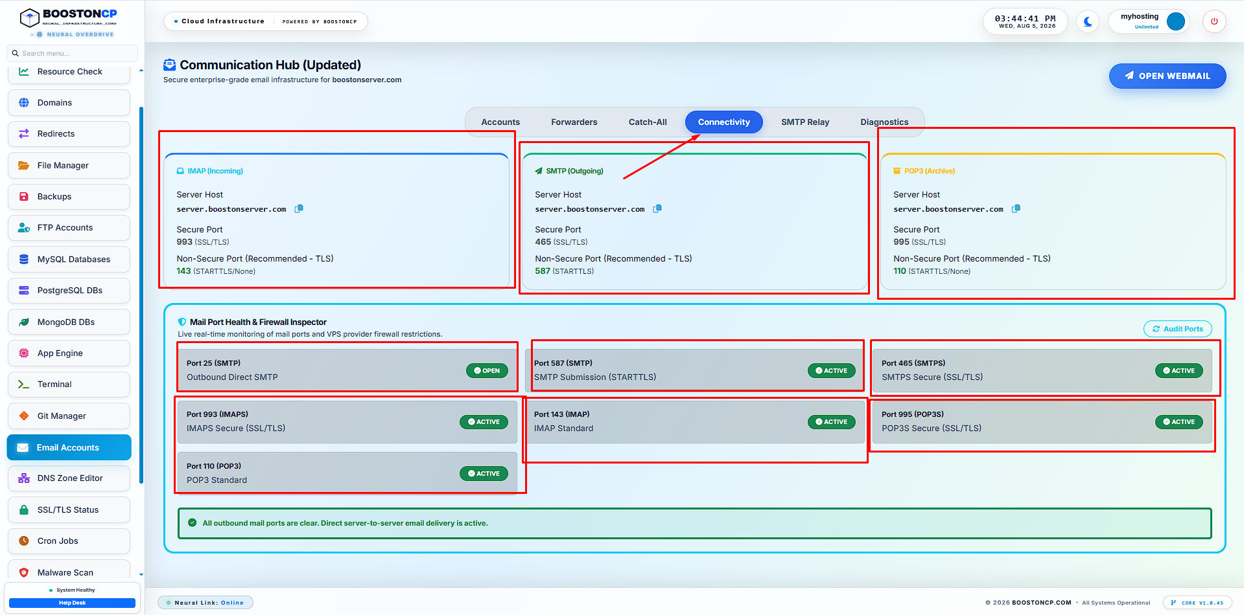This screenshot has width=1244, height=615.
Task: Open the Resource Check chart icon
Action: coord(24,71)
